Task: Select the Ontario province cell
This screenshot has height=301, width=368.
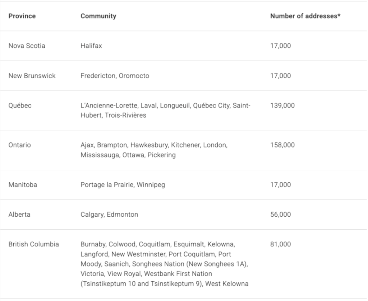Action: (20, 145)
